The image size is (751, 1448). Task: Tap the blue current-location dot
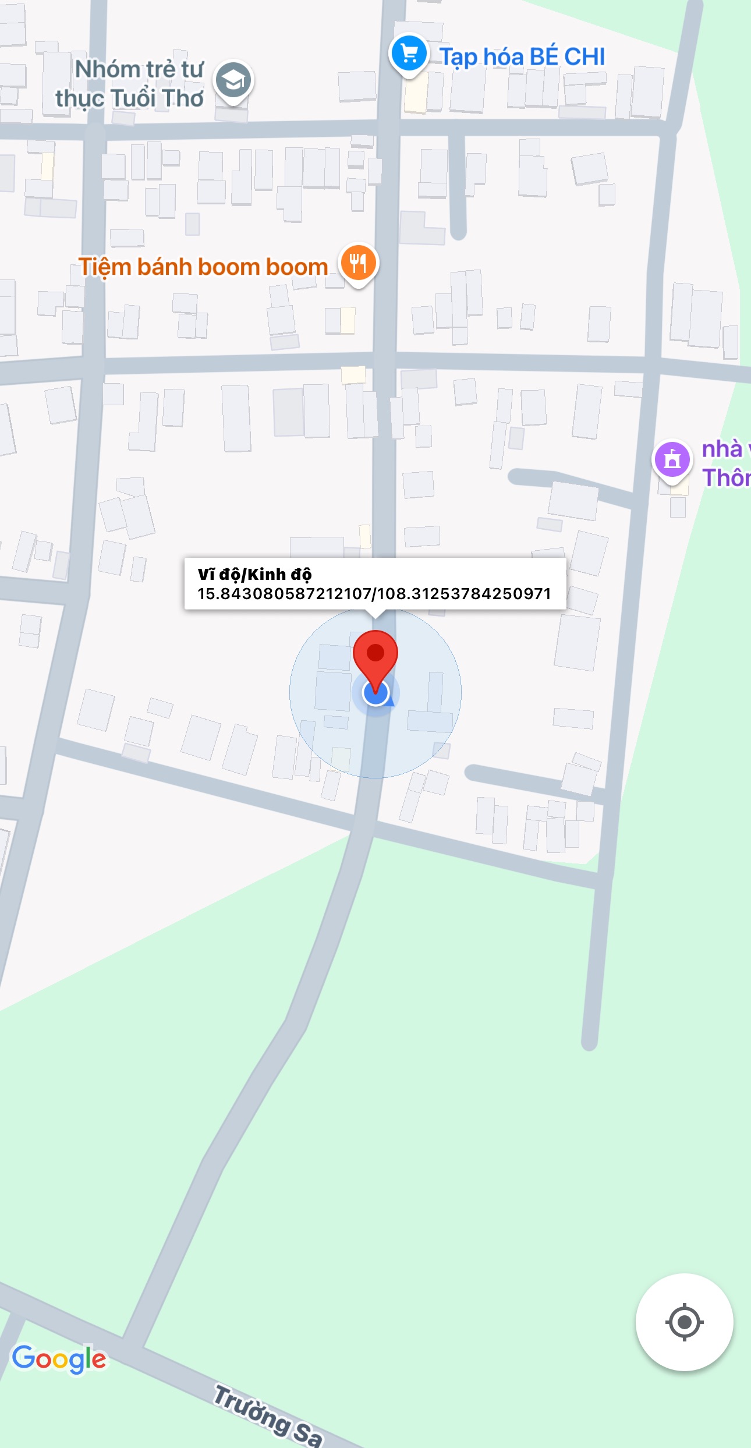point(375,693)
